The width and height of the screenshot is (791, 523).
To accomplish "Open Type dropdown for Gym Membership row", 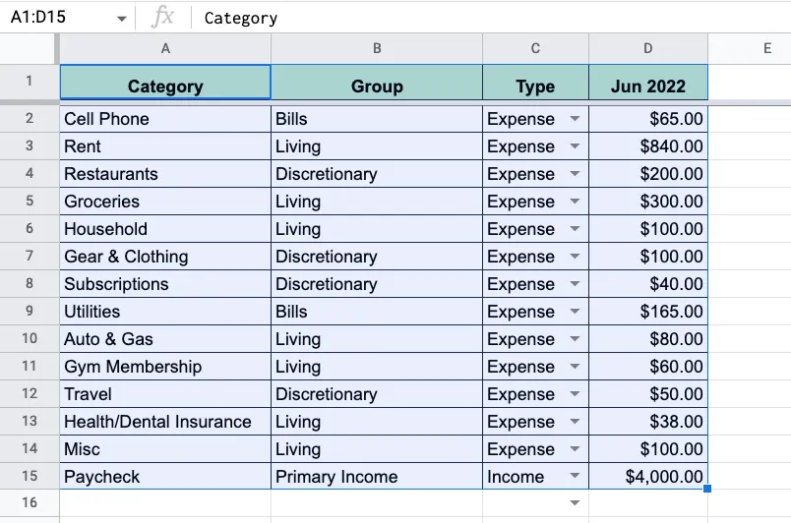I will pyautogui.click(x=575, y=367).
